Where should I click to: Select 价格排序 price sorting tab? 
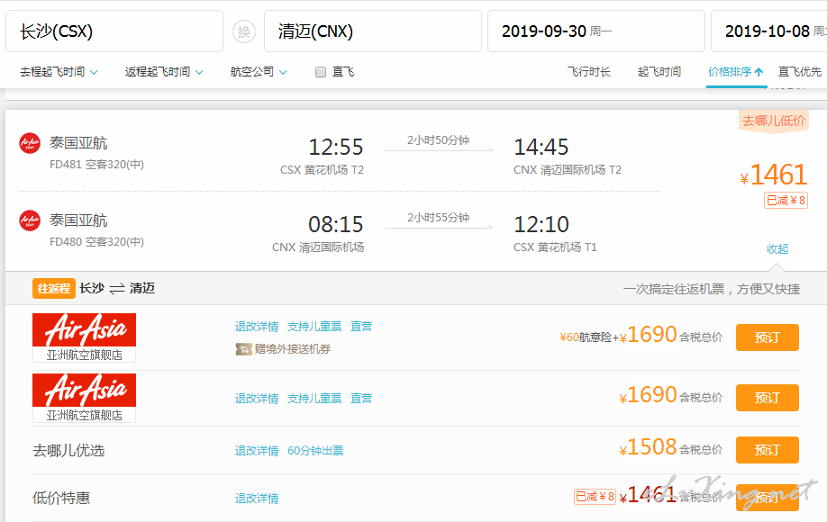(x=736, y=72)
